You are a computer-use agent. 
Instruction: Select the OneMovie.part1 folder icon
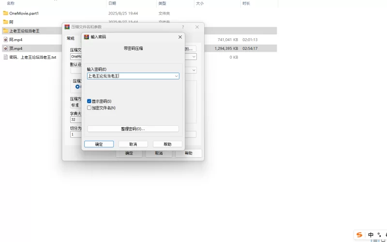pos(5,13)
